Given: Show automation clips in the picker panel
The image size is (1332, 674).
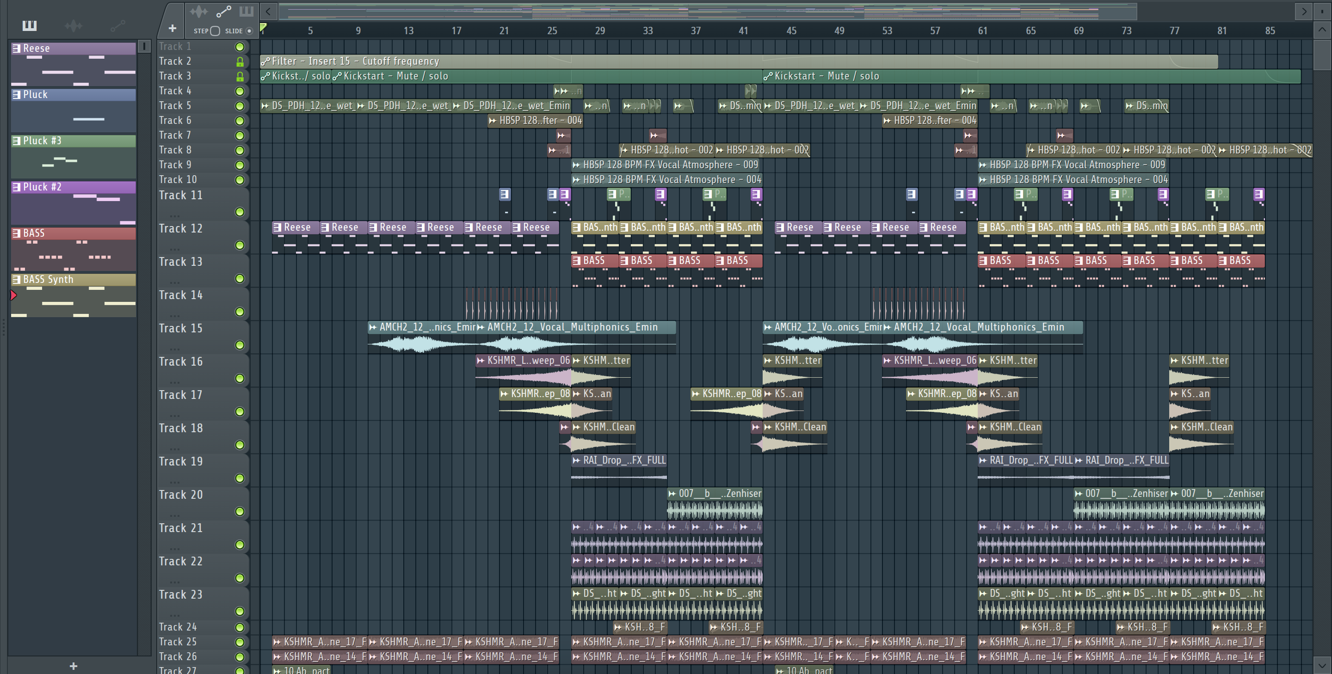Looking at the screenshot, I should click(x=118, y=25).
